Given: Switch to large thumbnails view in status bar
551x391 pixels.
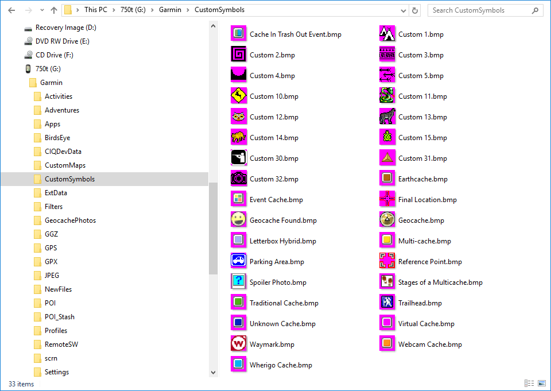Looking at the screenshot, I should tap(541, 384).
